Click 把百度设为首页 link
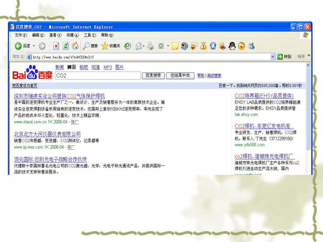Screen dimensions: 323x242 (x=24, y=86)
